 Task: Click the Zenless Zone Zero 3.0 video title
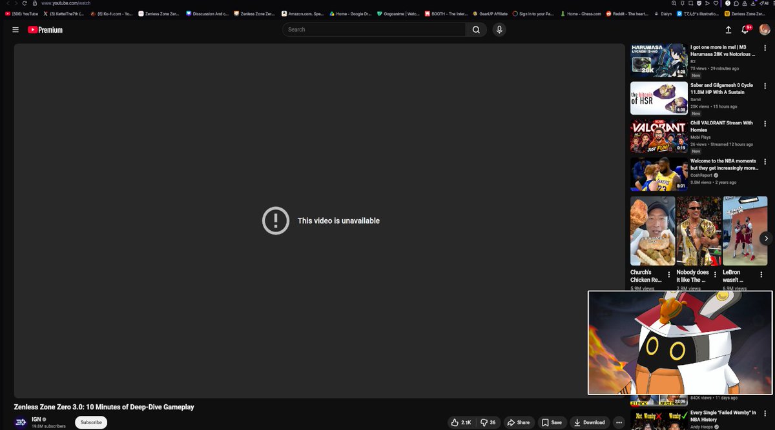click(104, 407)
